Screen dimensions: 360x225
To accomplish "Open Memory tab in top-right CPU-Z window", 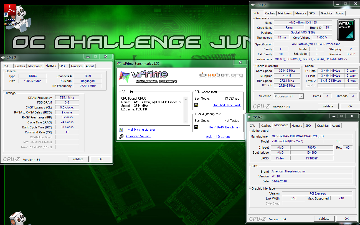I will [x=301, y=13].
